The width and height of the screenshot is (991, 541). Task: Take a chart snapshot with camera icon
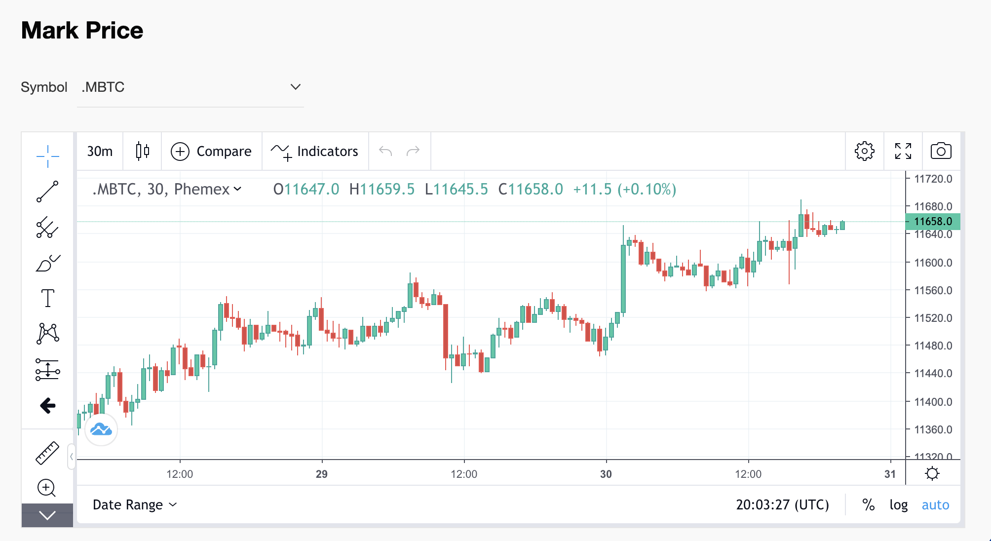941,152
